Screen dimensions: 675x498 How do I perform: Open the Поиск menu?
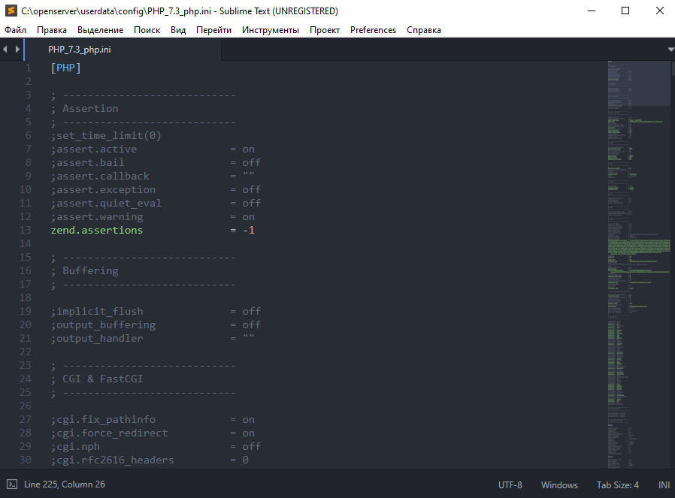click(147, 30)
